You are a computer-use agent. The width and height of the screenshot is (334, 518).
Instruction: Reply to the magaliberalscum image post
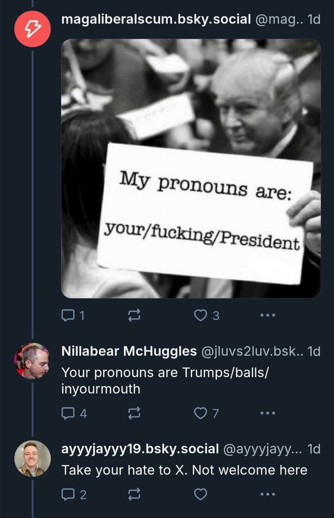(69, 315)
